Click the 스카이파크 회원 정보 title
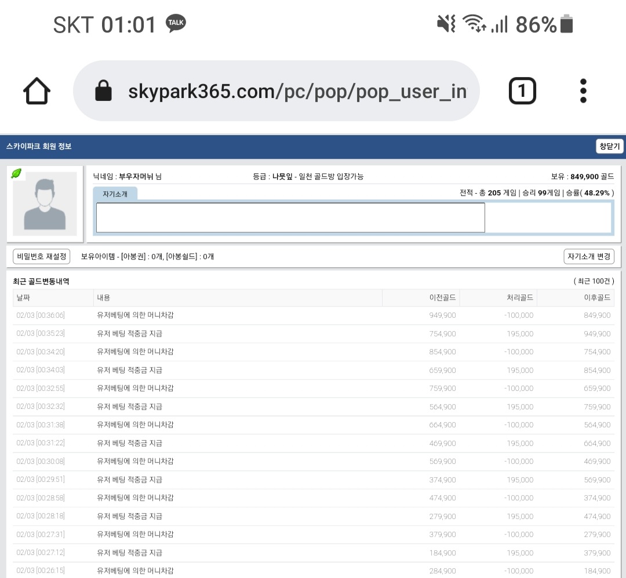 point(39,146)
